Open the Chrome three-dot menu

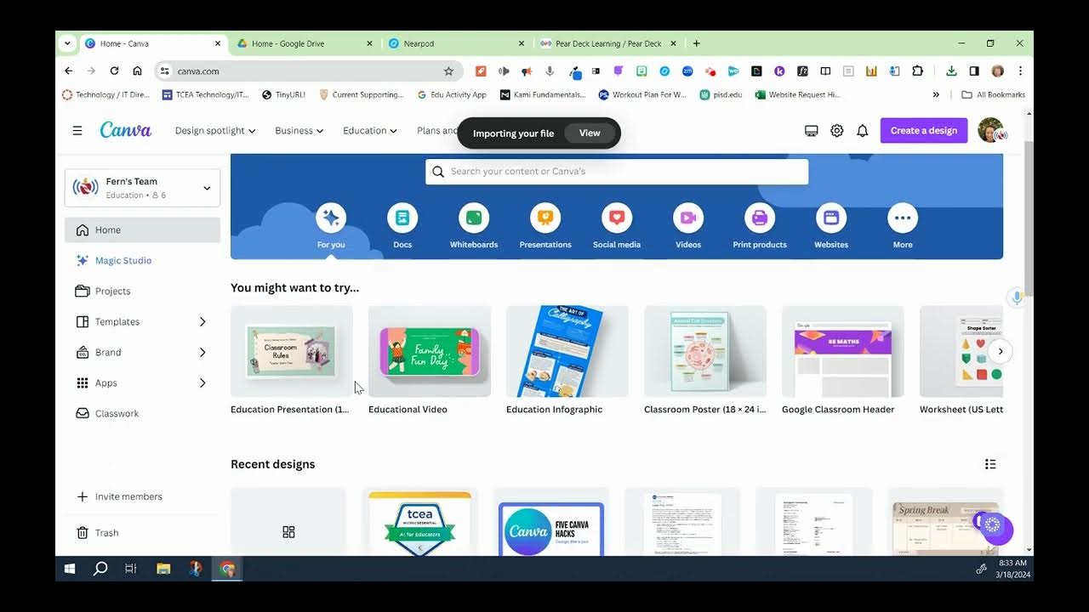click(1020, 71)
